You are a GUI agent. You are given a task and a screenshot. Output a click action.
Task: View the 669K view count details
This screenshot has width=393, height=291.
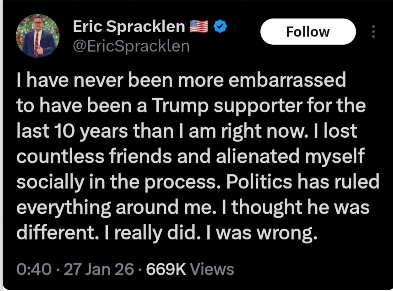tap(166, 269)
